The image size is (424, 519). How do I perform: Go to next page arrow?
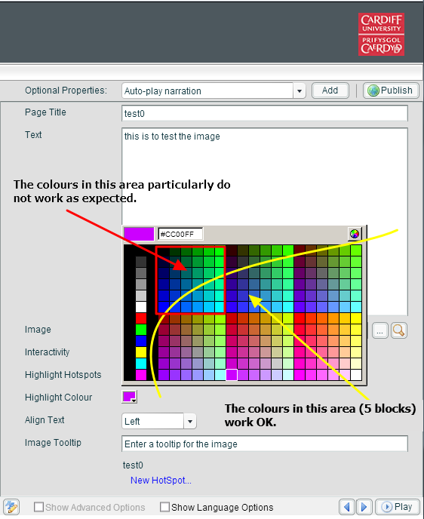(364, 507)
